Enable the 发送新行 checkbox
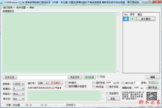 pyautogui.click(x=107, y=93)
